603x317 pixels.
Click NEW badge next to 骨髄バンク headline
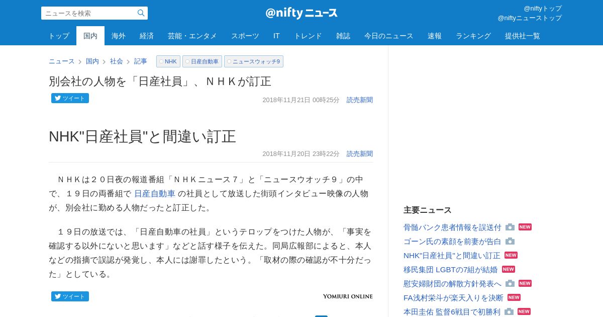[525, 227]
